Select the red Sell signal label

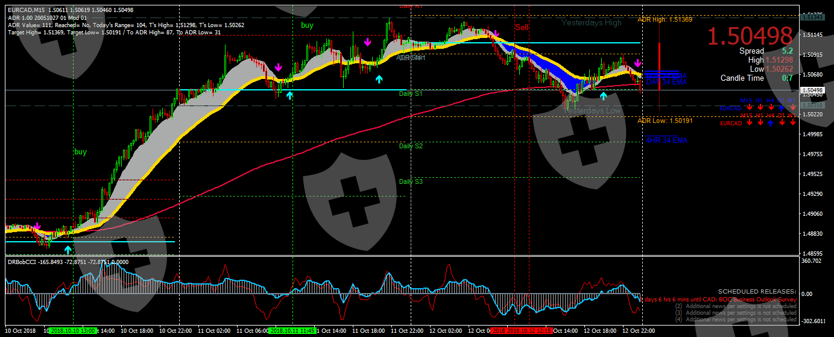coord(522,27)
